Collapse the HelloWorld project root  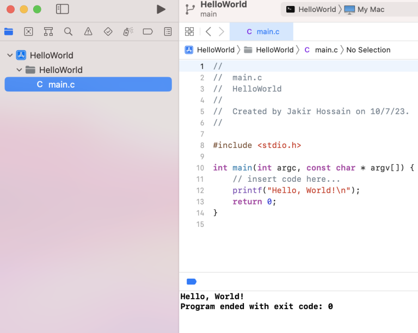tap(10, 55)
